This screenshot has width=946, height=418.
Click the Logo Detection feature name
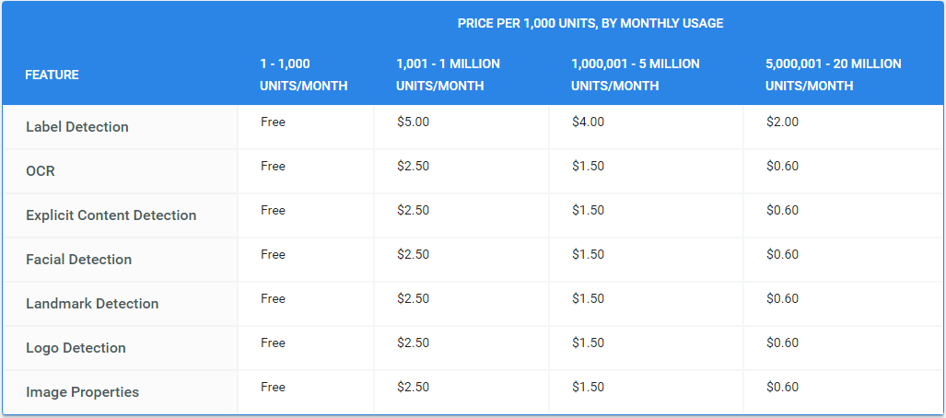[x=76, y=348]
